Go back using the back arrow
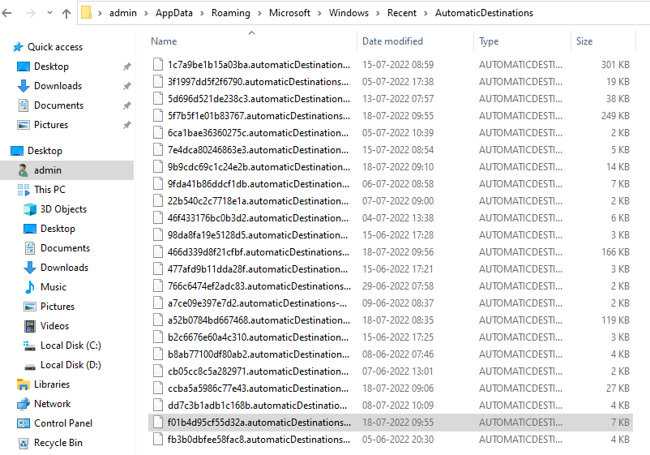The height and width of the screenshot is (455, 650). click(x=6, y=13)
